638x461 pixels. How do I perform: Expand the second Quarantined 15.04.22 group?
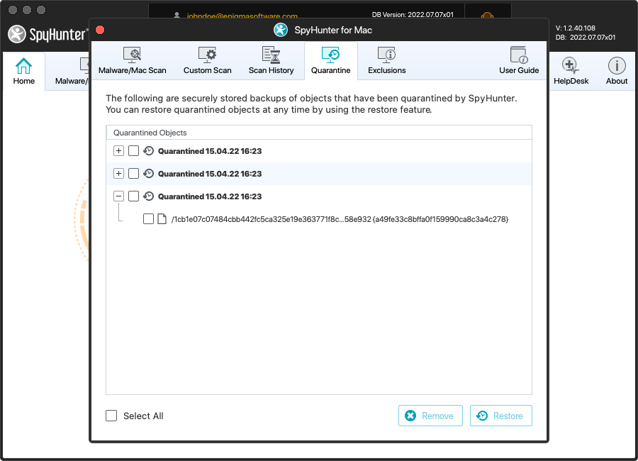(x=118, y=174)
